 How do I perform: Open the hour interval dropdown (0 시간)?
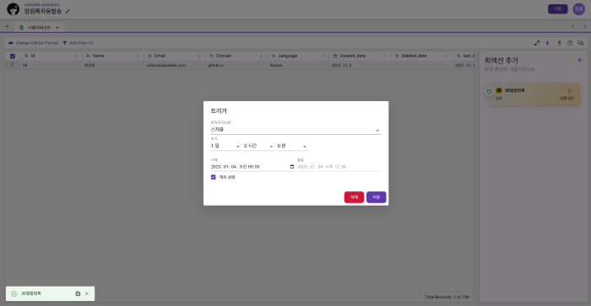coord(259,146)
